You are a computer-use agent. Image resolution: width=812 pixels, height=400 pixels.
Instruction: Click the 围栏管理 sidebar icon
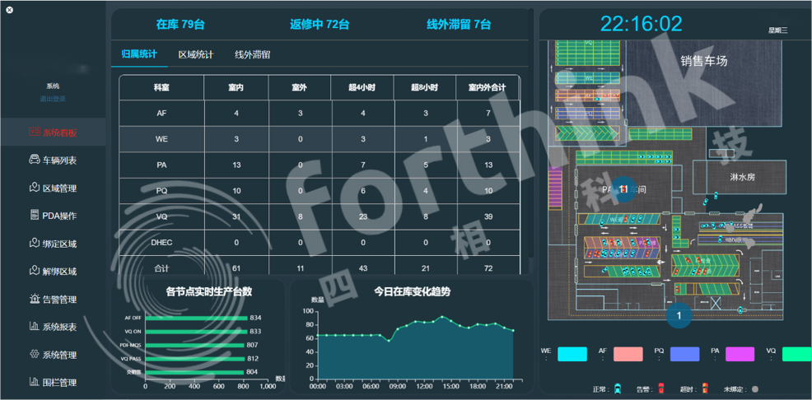[35, 383]
